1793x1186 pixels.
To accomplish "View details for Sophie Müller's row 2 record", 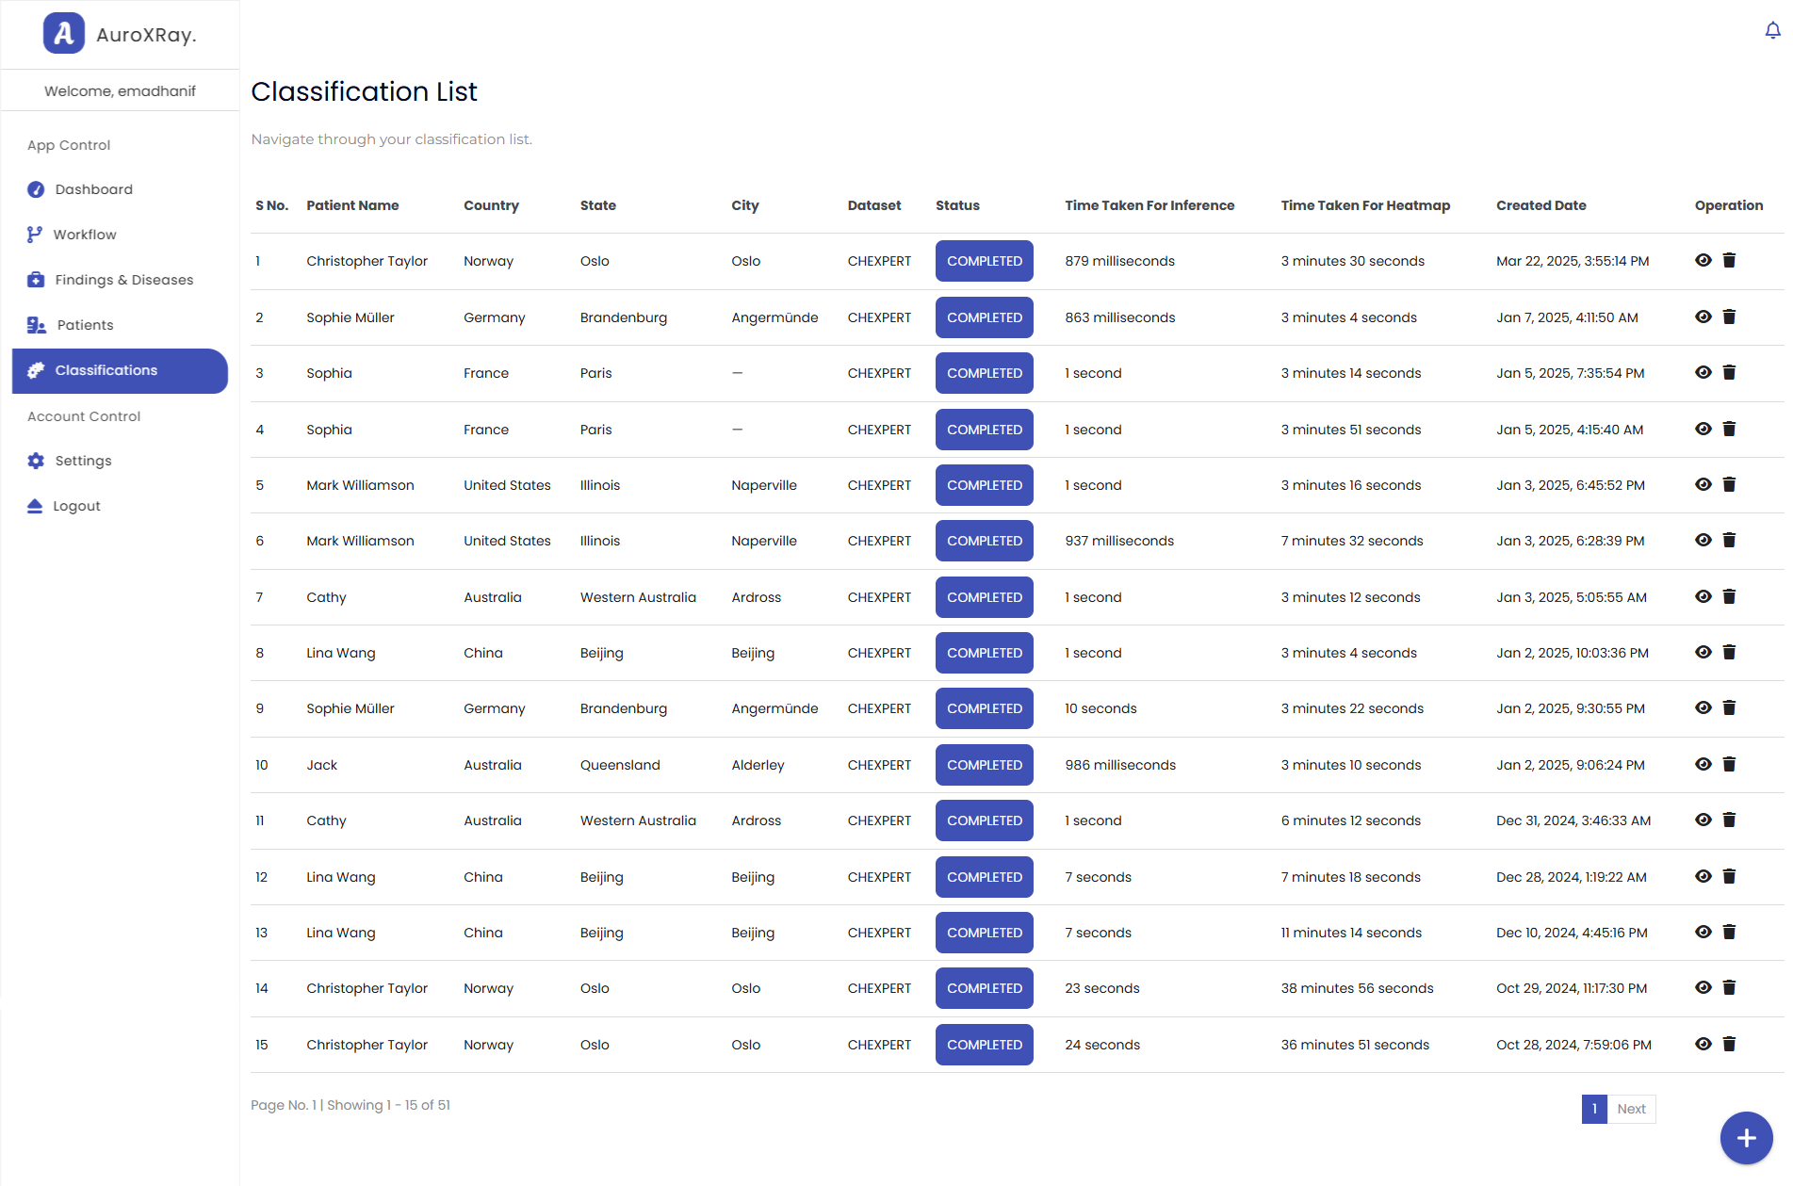I will [x=1703, y=317].
